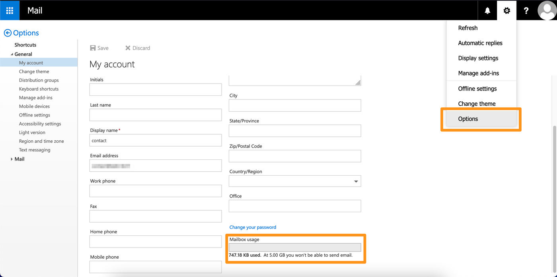
Task: Expand the Mail tree section
Action: [12, 159]
